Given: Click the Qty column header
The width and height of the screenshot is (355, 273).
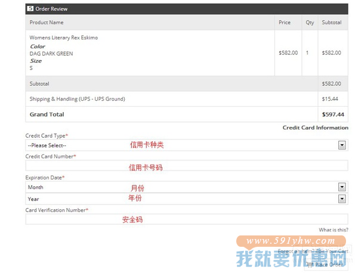Looking at the screenshot, I should [310, 23].
